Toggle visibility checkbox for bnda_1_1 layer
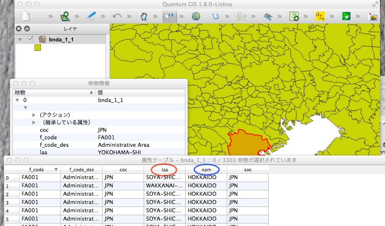Viewport: 385px width, 226px height. coord(30,39)
